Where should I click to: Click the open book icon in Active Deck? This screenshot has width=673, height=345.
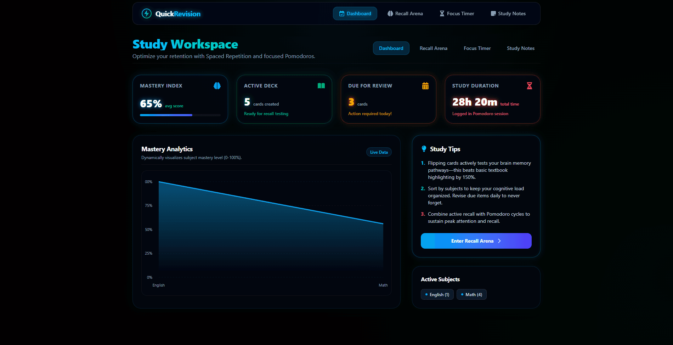(x=321, y=86)
